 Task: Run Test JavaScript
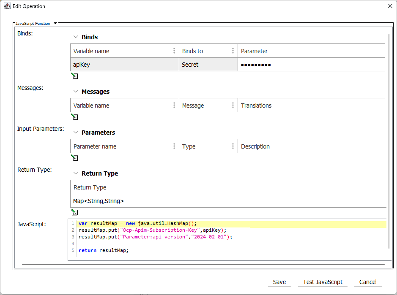323,282
